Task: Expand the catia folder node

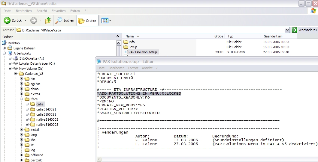Action: [27, 104]
